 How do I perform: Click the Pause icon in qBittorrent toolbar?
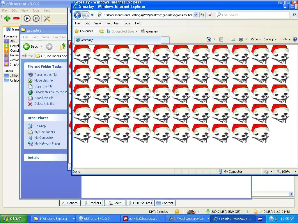36,18
